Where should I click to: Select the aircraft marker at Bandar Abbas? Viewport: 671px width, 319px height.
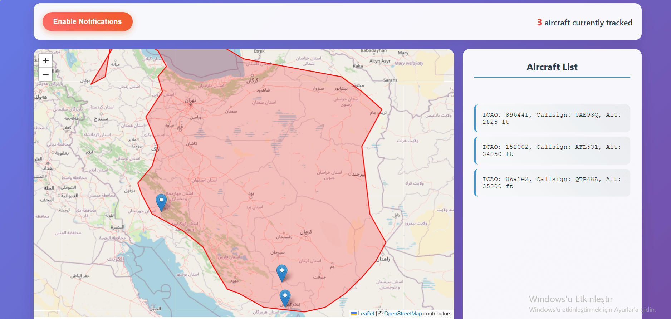(x=285, y=298)
